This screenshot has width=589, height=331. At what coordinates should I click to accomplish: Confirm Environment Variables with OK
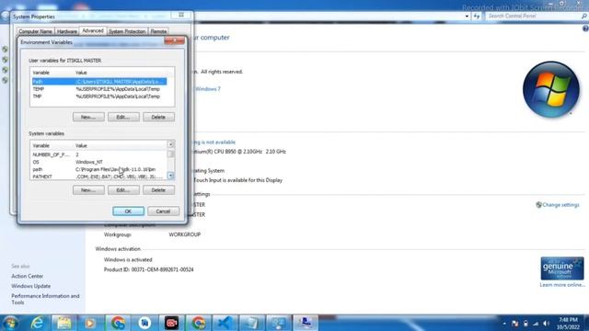(128, 211)
